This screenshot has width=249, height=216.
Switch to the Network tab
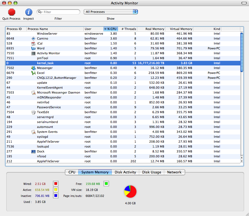[x=174, y=172]
